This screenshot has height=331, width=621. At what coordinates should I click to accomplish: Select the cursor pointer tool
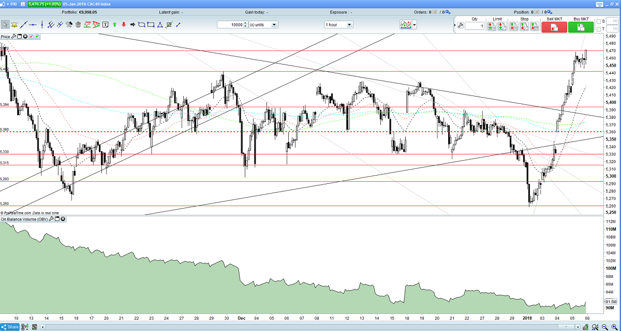(5, 24)
